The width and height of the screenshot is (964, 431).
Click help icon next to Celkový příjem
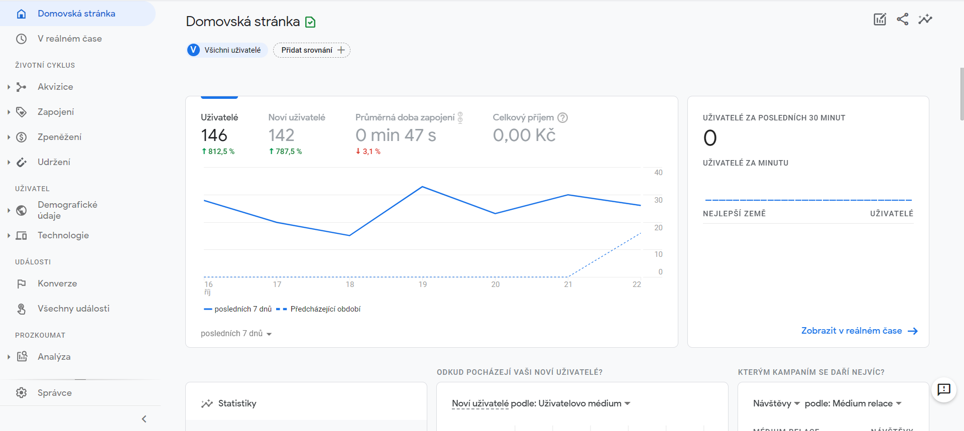pyautogui.click(x=563, y=117)
